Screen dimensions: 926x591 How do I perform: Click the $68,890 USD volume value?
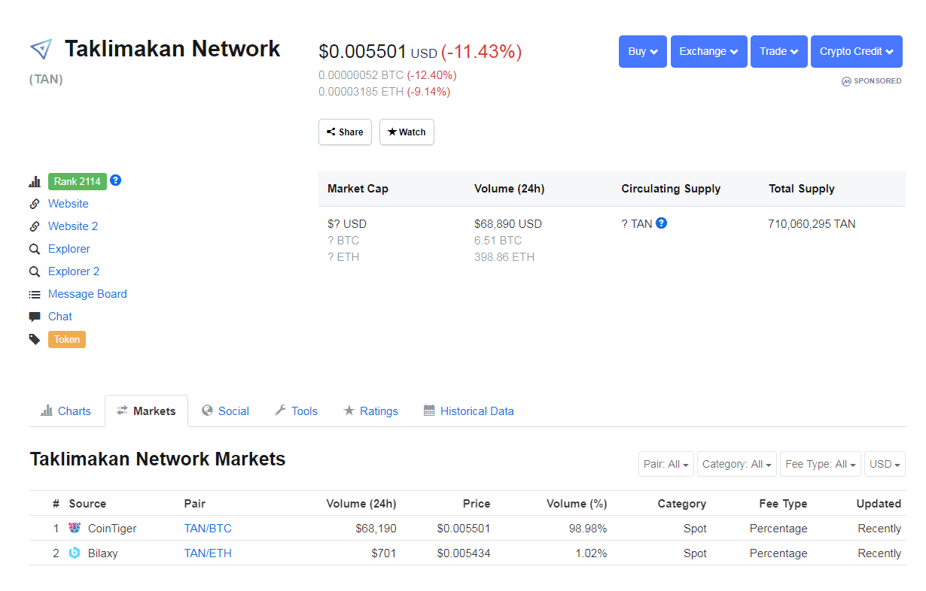(x=508, y=223)
